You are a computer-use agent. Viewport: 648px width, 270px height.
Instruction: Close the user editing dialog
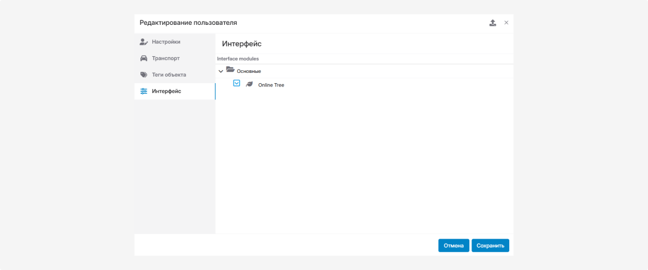click(x=506, y=23)
